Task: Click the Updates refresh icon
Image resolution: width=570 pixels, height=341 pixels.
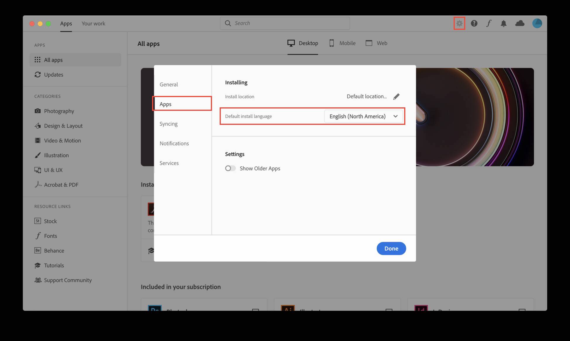Action: 38,75
